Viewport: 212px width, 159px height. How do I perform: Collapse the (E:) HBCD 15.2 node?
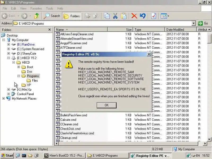pos(9,58)
